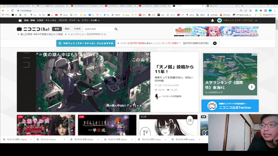Open the Apps grid in bookmarks bar
Image resolution: width=278 pixels, height=156 pixels.
coord(6,15)
